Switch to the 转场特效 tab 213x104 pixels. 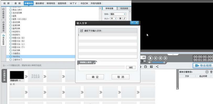click(x=51, y=3)
